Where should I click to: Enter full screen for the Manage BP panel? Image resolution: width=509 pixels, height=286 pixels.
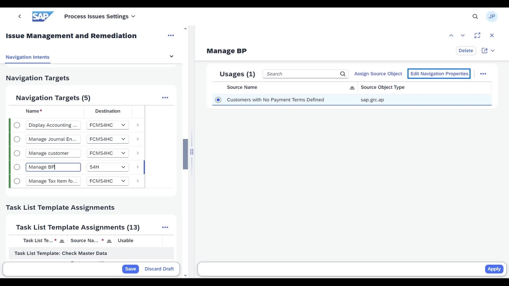pos(477,36)
